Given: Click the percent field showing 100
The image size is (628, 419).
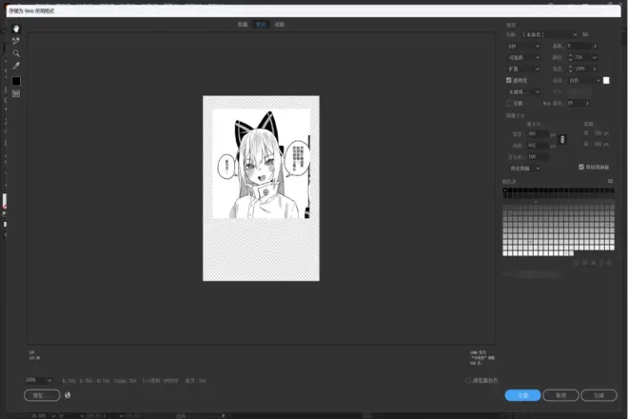Looking at the screenshot, I should tap(537, 157).
